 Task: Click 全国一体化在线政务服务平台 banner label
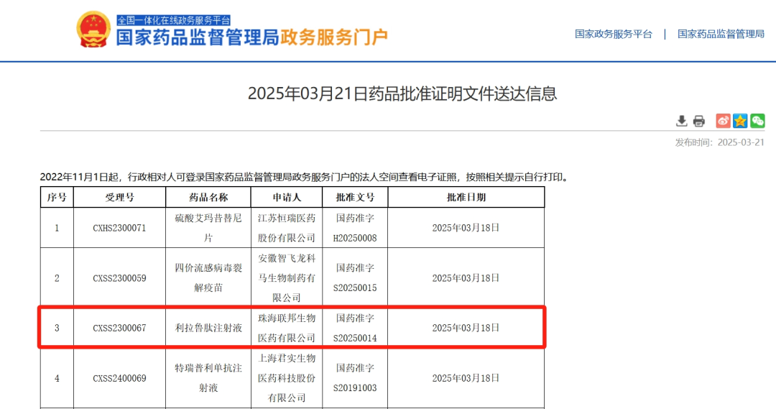point(174,20)
